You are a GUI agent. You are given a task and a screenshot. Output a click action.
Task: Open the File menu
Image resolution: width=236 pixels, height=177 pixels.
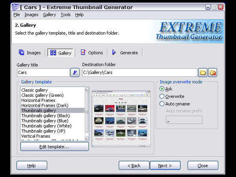pyautogui.click(x=17, y=15)
